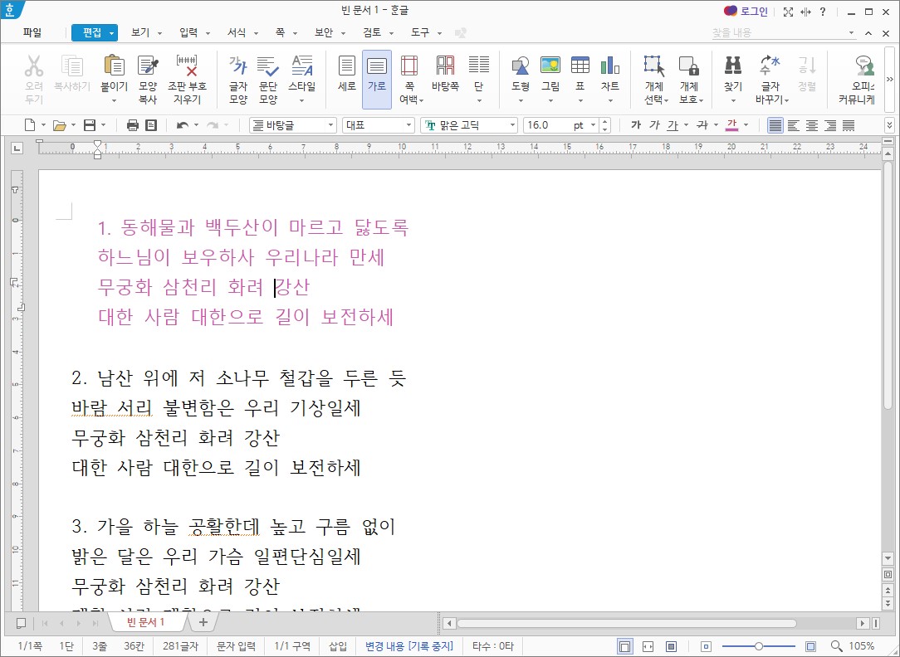Click the 찾을 내용 search field
Viewport: 900px width, 657px height.
(779, 32)
